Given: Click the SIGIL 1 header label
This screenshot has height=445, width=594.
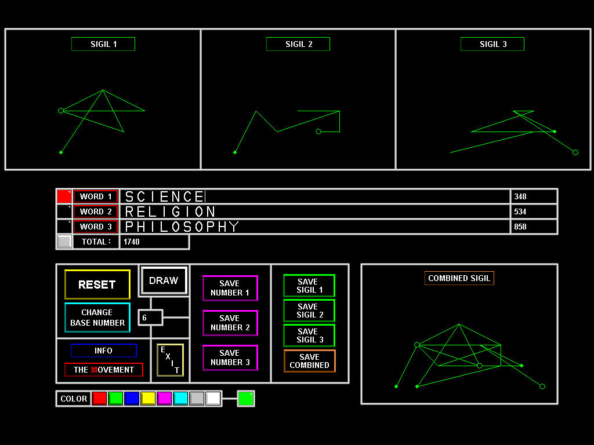Looking at the screenshot, I should point(103,44).
